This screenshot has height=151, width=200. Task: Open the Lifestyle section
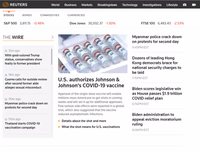[172, 5]
